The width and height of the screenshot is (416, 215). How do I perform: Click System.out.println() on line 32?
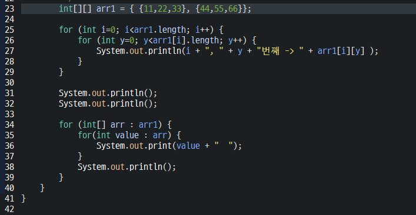click(x=108, y=104)
